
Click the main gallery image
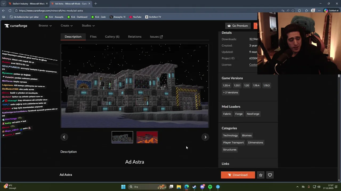[x=135, y=86]
